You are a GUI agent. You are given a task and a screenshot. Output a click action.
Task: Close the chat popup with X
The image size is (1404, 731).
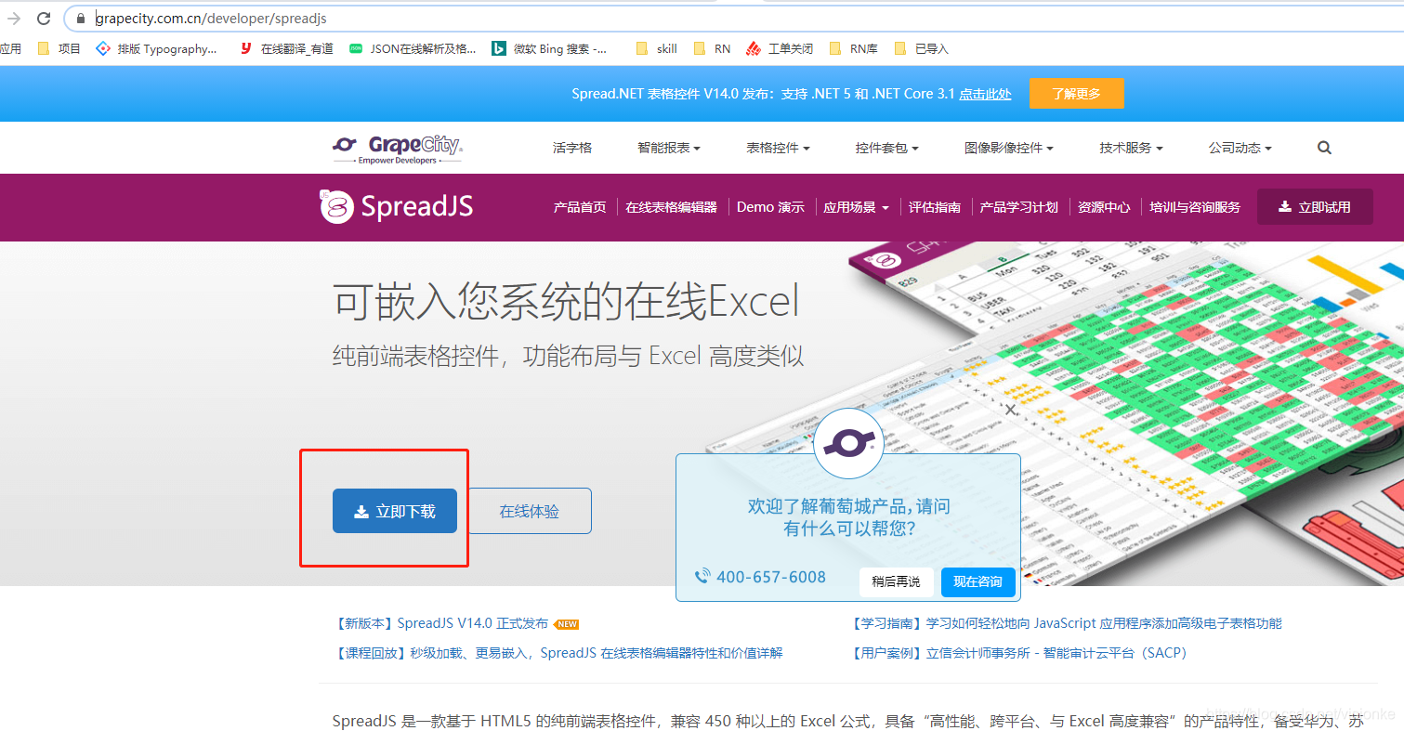1011,410
